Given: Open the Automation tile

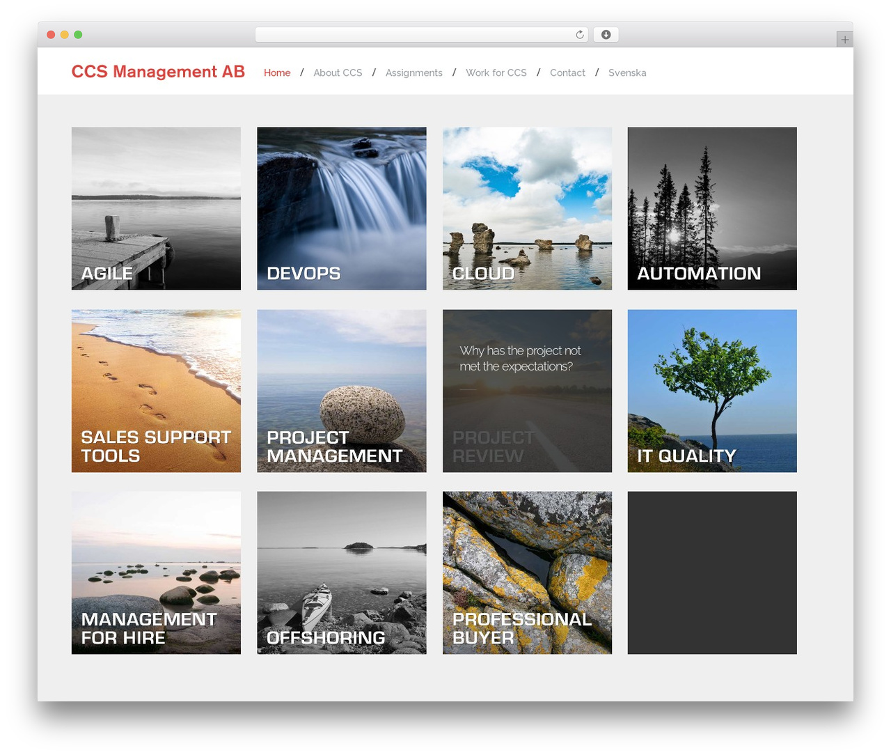Looking at the screenshot, I should (712, 208).
